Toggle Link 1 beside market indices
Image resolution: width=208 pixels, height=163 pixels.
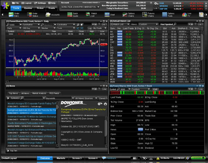click(x=156, y=8)
